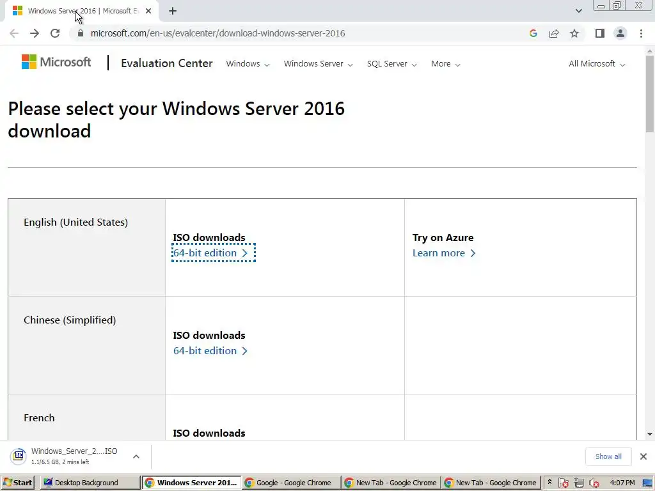655x491 pixels.
Task: Click the flag action center tray icon
Action: (x=563, y=483)
